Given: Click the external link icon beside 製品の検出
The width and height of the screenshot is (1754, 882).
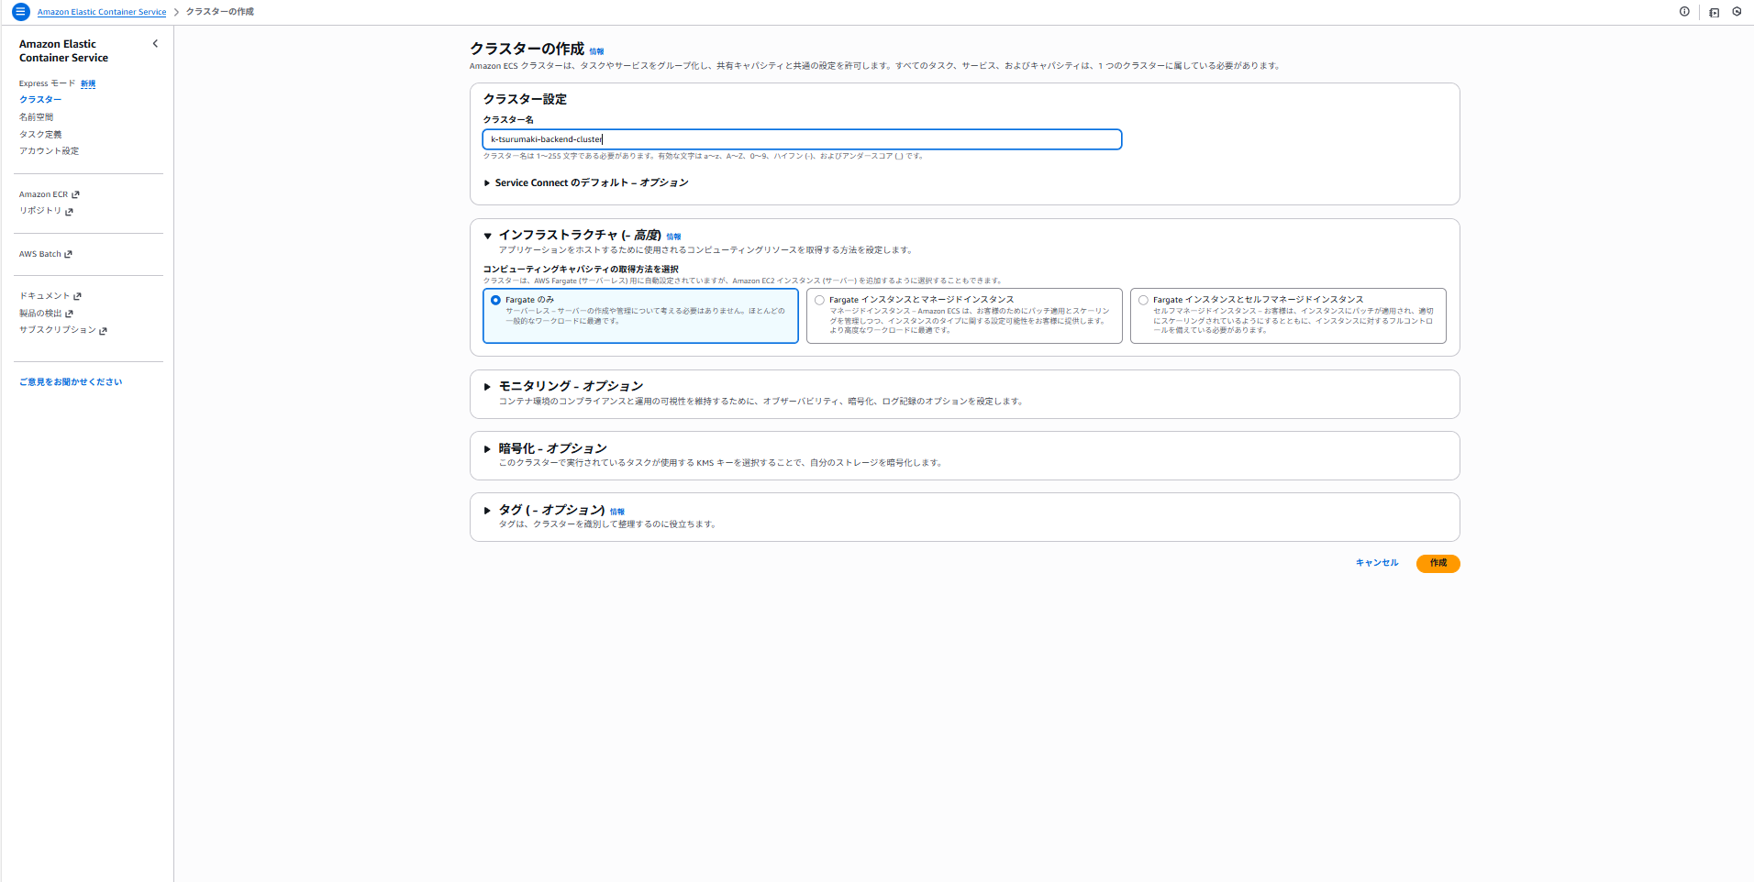Looking at the screenshot, I should tap(69, 314).
